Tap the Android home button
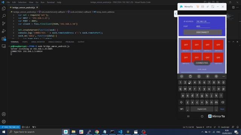The width and height of the screenshot is (241, 135). (x=202, y=116)
